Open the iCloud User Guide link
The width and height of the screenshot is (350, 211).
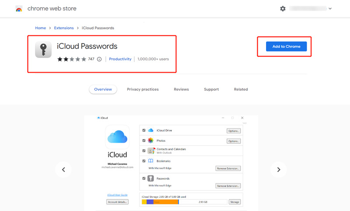(x=117, y=195)
